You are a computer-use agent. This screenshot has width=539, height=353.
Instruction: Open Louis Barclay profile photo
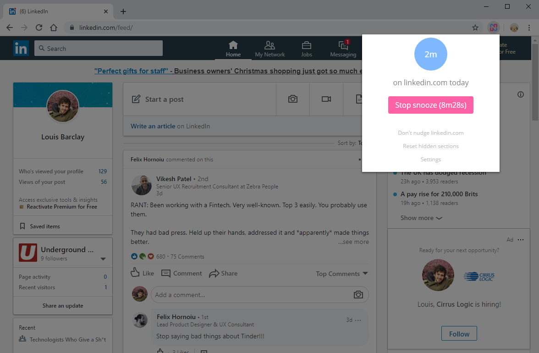pyautogui.click(x=62, y=106)
